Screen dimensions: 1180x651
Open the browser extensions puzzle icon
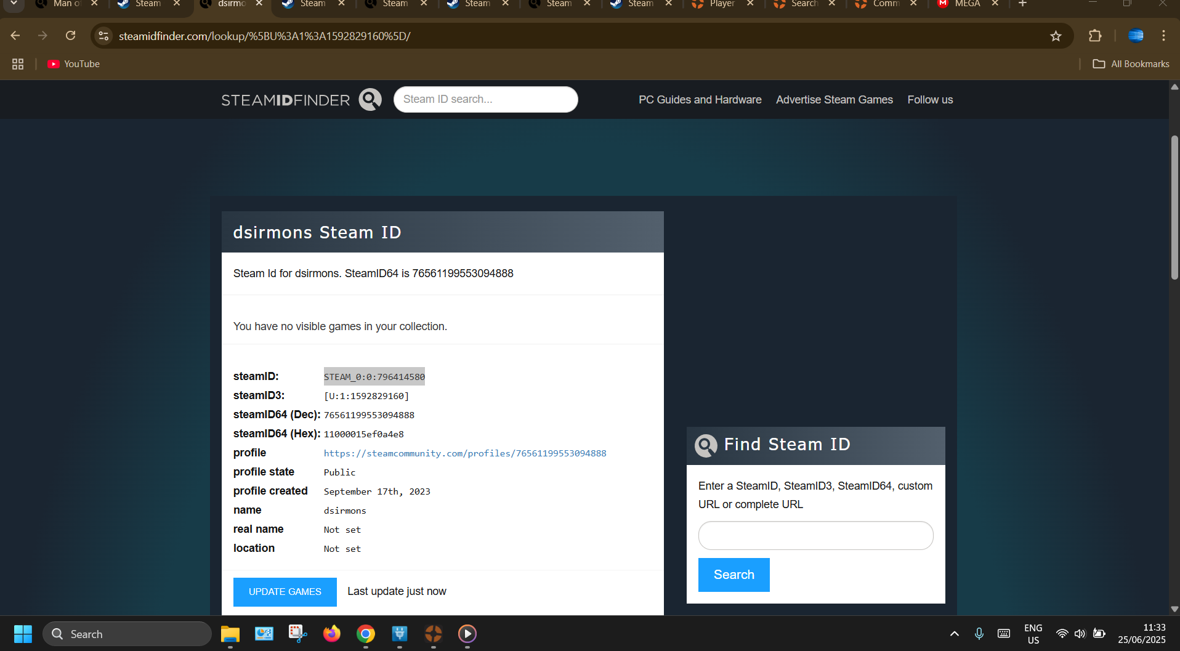point(1095,36)
